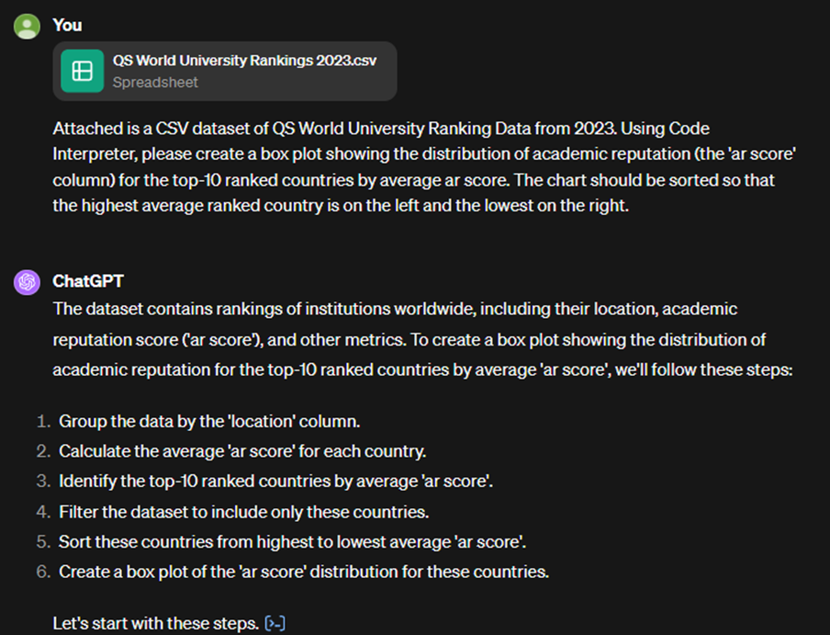830x635 pixels.
Task: Click step 5 about sorting countries
Action: pyautogui.click(x=292, y=541)
